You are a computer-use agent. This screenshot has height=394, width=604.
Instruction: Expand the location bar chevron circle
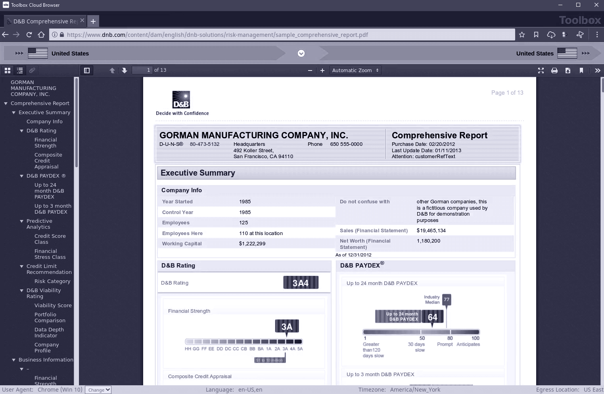coord(301,54)
